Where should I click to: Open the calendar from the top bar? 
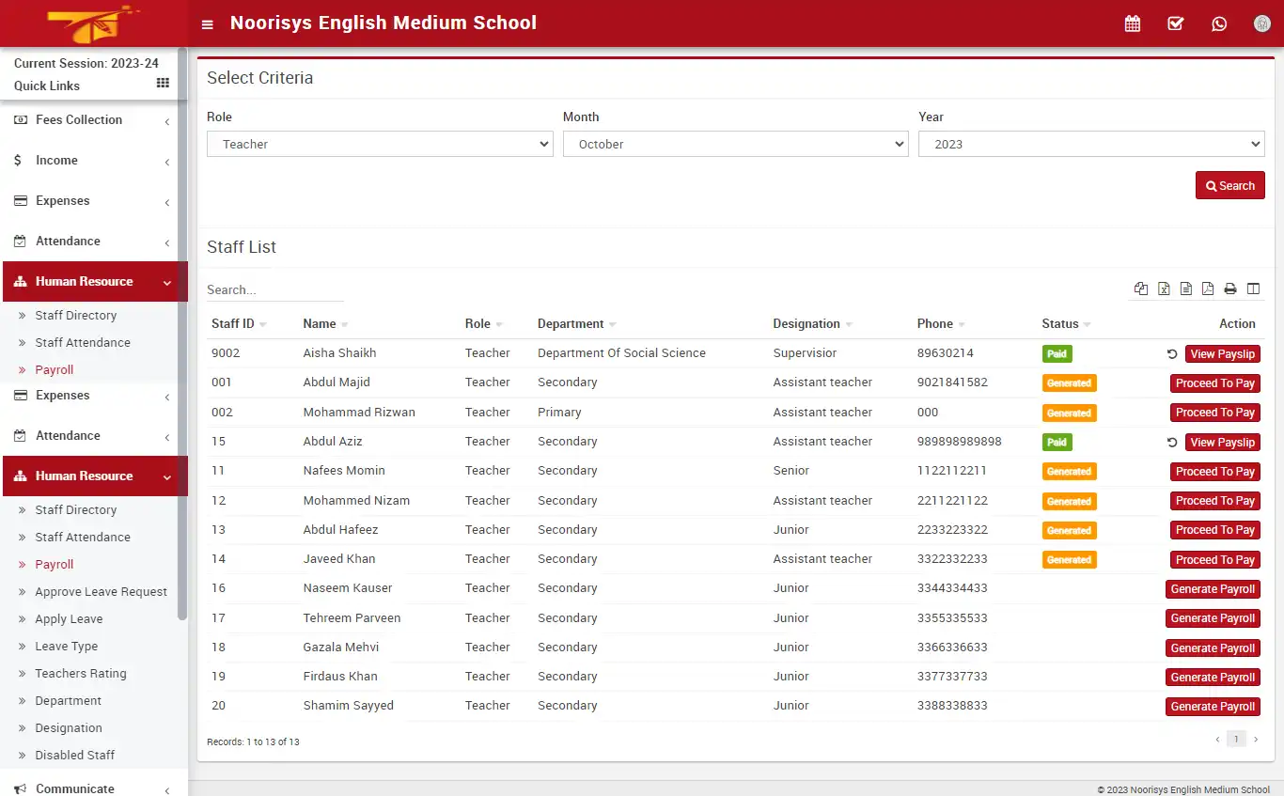tap(1133, 23)
